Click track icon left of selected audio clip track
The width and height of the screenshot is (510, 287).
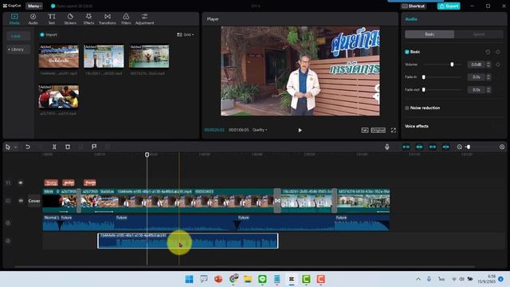point(8,241)
